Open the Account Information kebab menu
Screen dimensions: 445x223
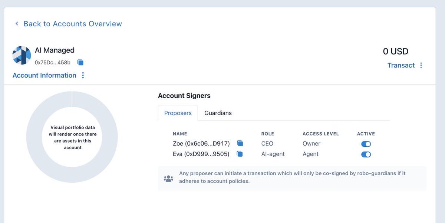[82, 75]
